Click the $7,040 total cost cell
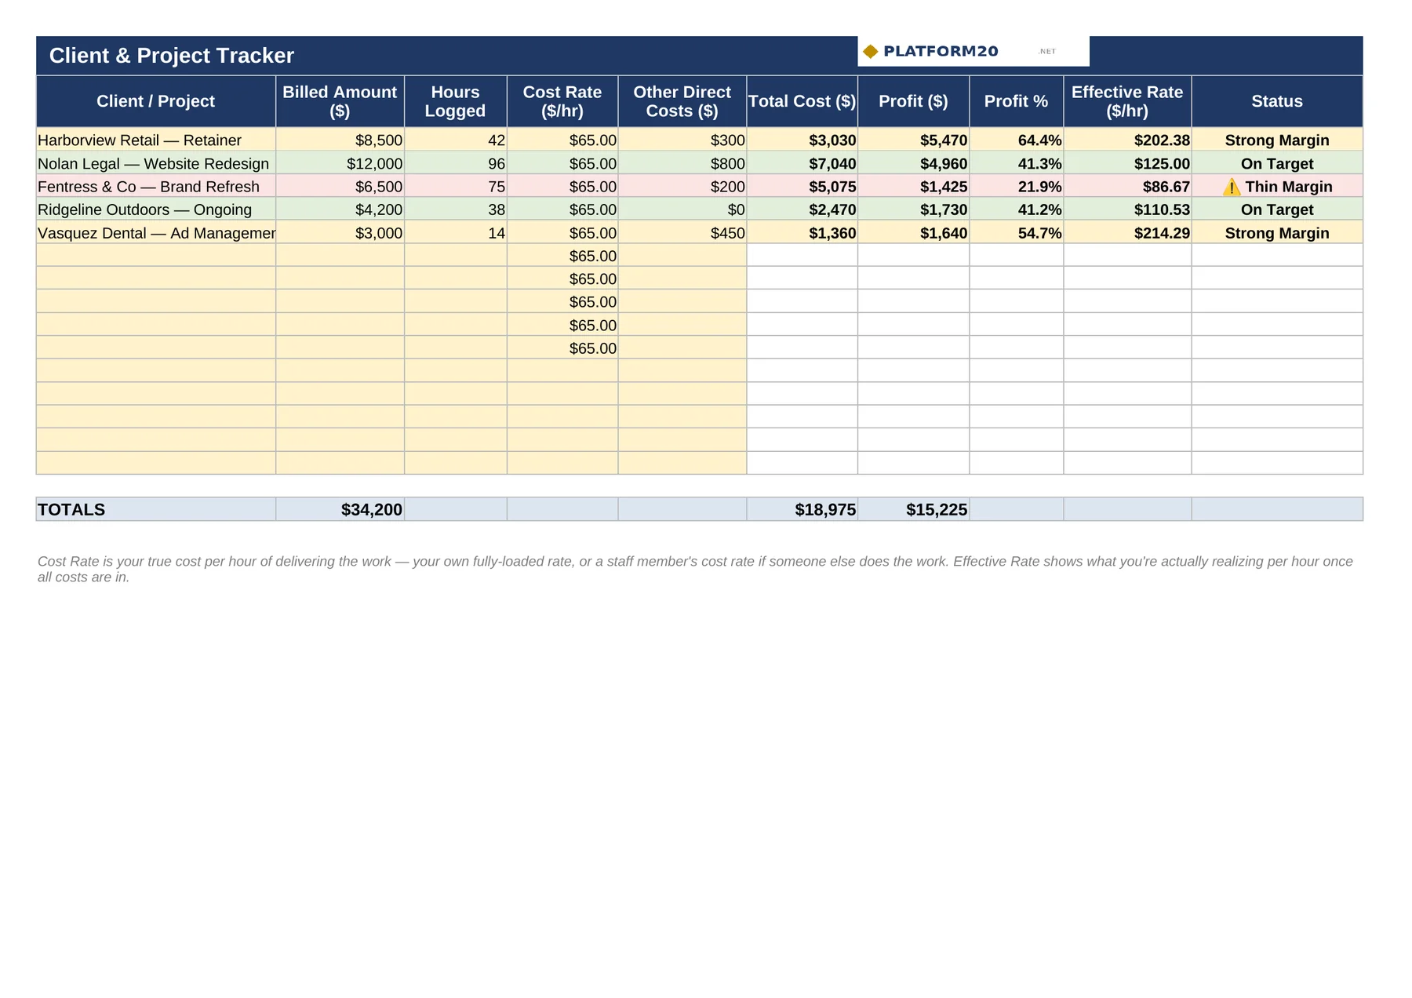The height and width of the screenshot is (998, 1412). [802, 163]
